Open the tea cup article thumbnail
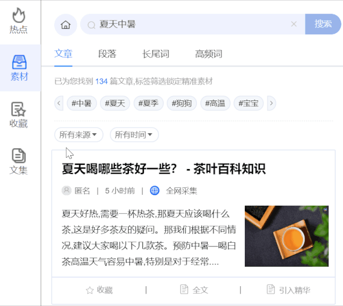The width and height of the screenshot is (343, 306). coord(287,236)
